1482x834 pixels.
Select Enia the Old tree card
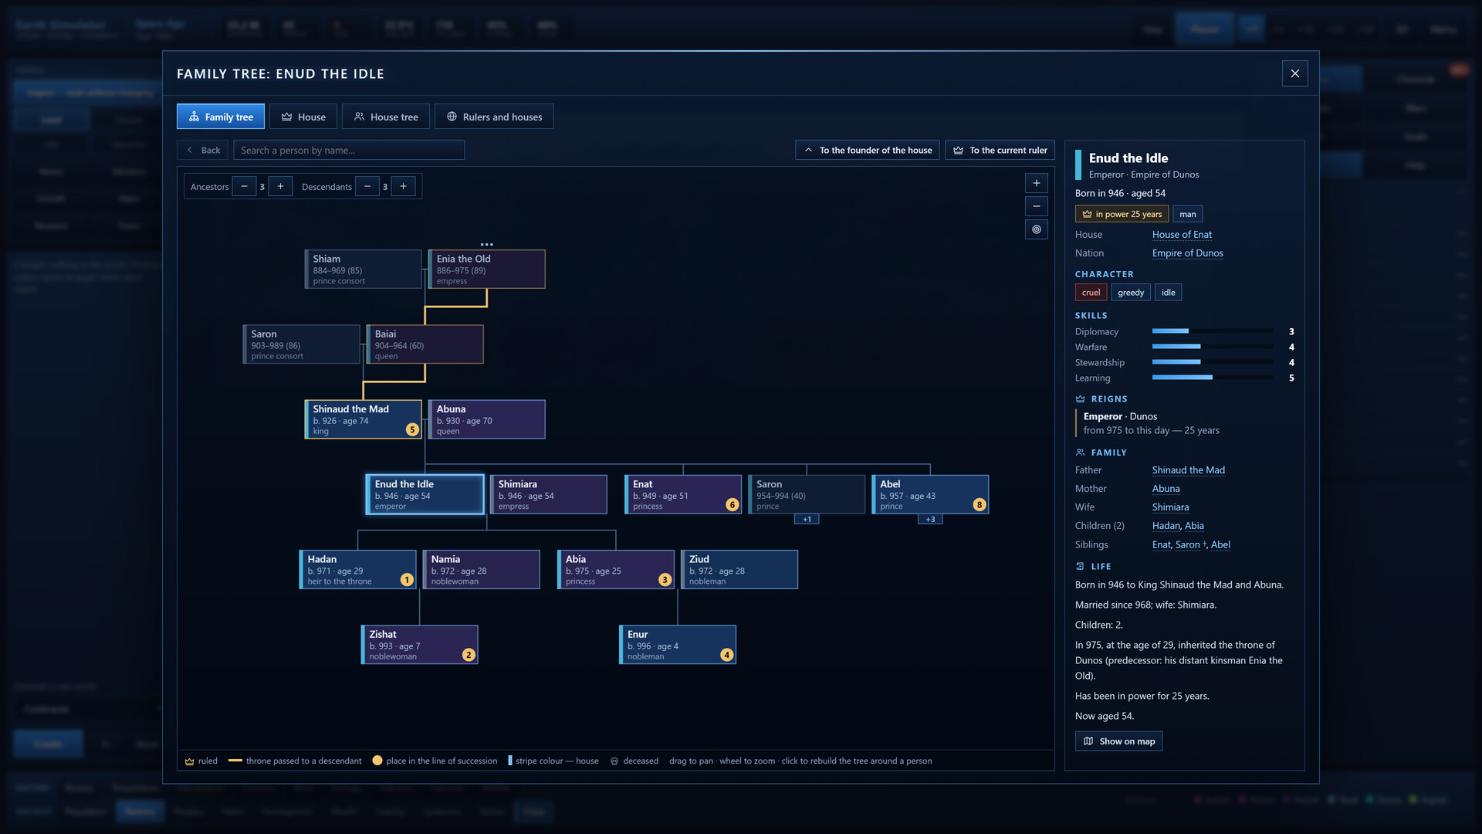tap(487, 269)
